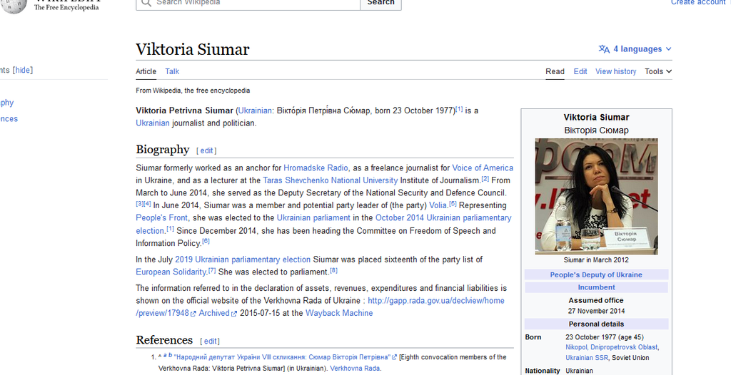Switch to the Talk tab
This screenshot has width=731, height=375.
pos(172,71)
